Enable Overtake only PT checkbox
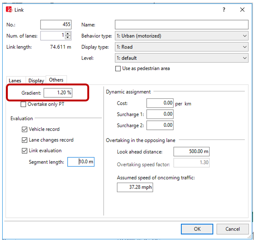This screenshot has width=256, height=242. click(x=23, y=104)
